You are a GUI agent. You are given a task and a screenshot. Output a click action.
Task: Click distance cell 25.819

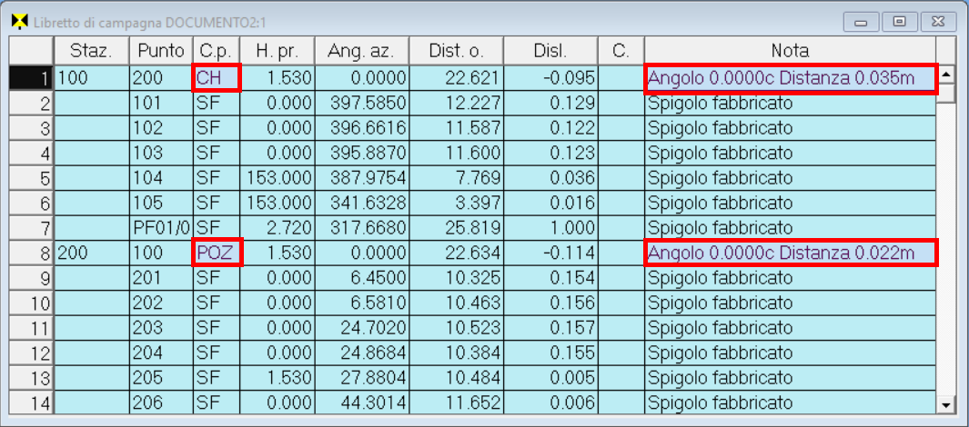pos(457,227)
